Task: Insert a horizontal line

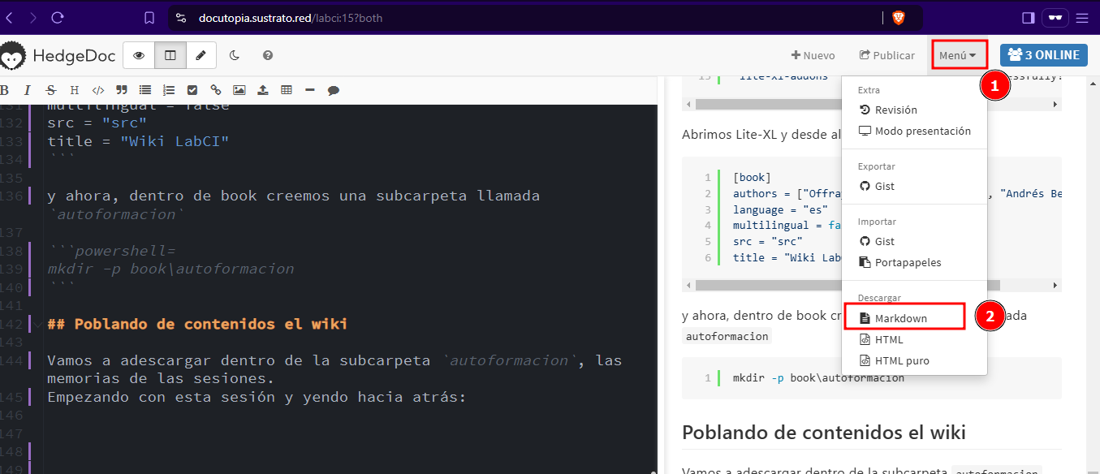Action: pyautogui.click(x=310, y=90)
